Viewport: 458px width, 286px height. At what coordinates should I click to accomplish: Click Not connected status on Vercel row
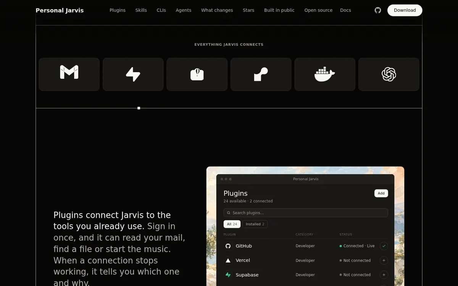click(x=357, y=260)
